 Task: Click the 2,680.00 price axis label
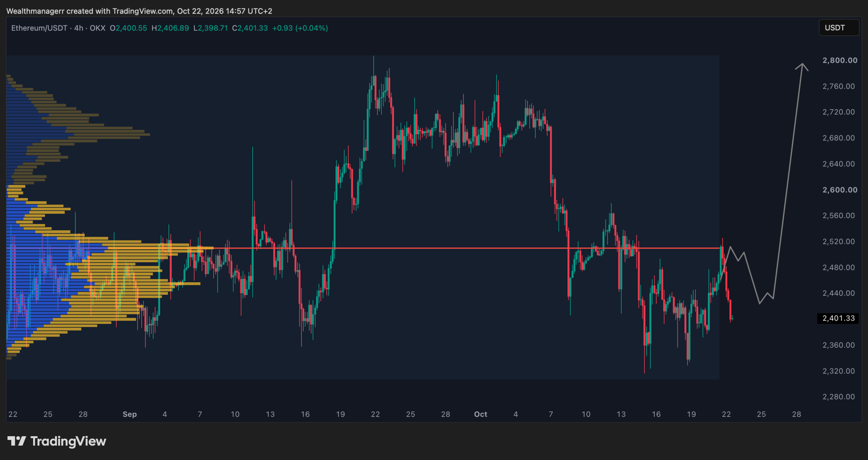[x=839, y=138]
